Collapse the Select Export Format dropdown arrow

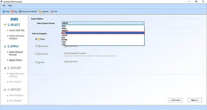tap(143, 23)
